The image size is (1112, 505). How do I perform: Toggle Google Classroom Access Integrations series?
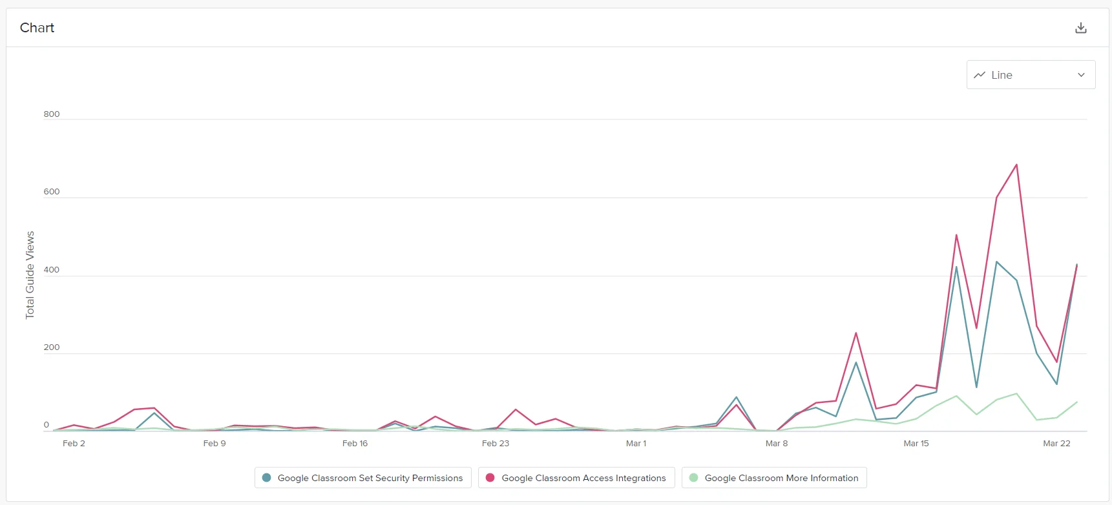[x=576, y=478]
